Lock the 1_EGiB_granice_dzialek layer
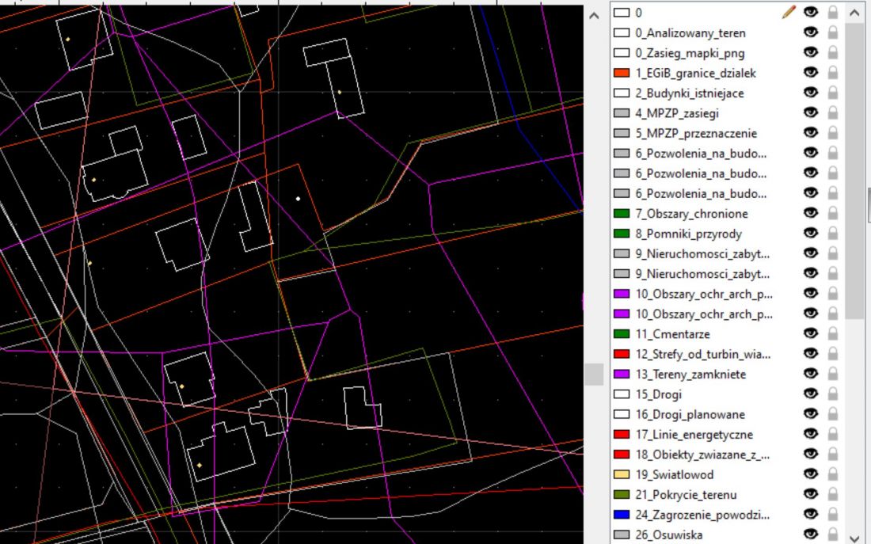The height and width of the screenshot is (544, 871). tap(833, 73)
